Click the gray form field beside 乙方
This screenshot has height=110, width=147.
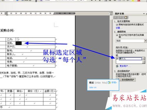(17, 39)
